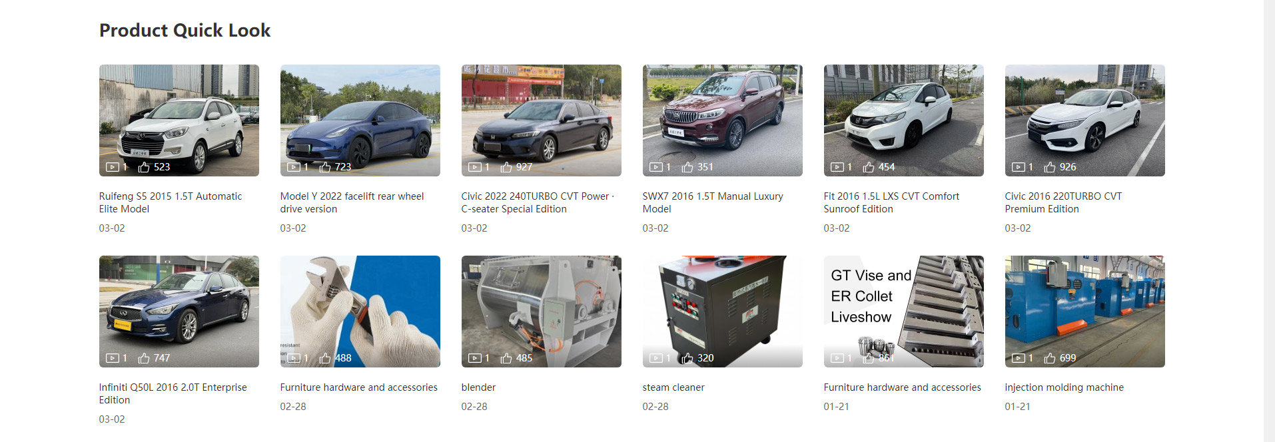Image resolution: width=1275 pixels, height=442 pixels.
Task: Click the page vertical scrollbar
Action: pyautogui.click(x=1269, y=221)
